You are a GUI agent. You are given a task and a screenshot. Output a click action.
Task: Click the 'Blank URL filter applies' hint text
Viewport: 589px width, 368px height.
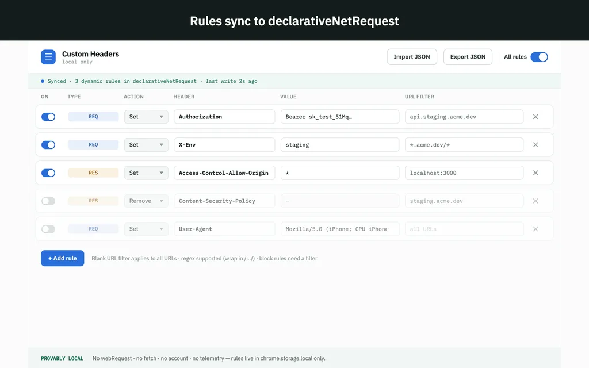point(204,258)
